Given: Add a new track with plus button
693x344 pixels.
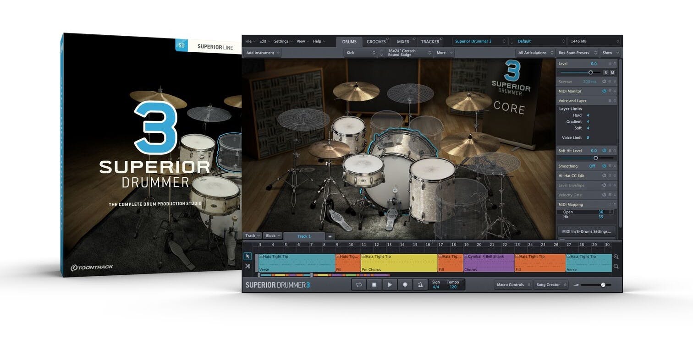Looking at the screenshot, I should (x=330, y=236).
